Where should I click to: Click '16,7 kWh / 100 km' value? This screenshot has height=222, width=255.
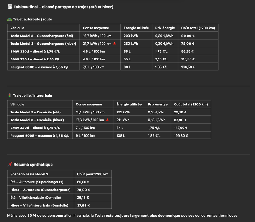click(x=97, y=36)
